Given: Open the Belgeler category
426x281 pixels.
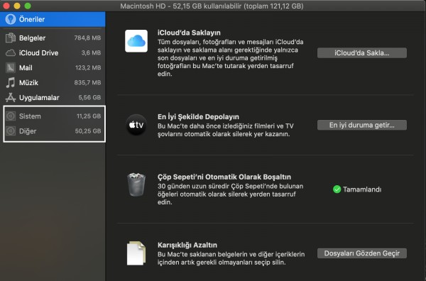Looking at the screenshot, I should pos(53,38).
